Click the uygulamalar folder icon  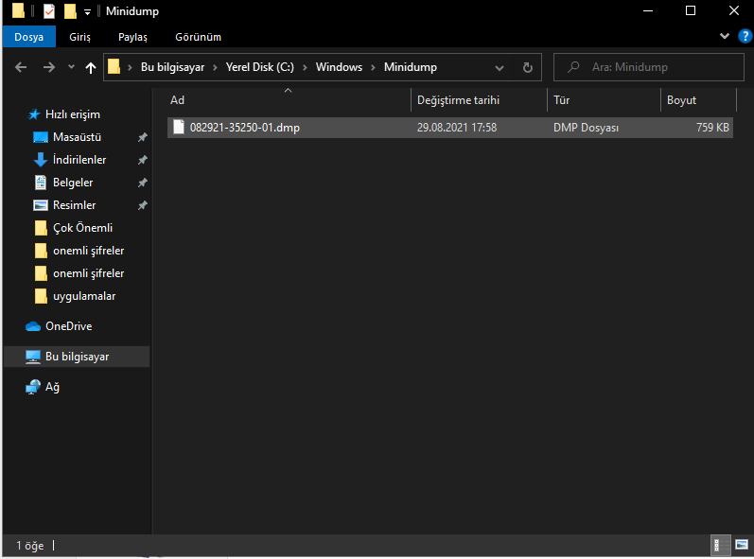(x=41, y=296)
